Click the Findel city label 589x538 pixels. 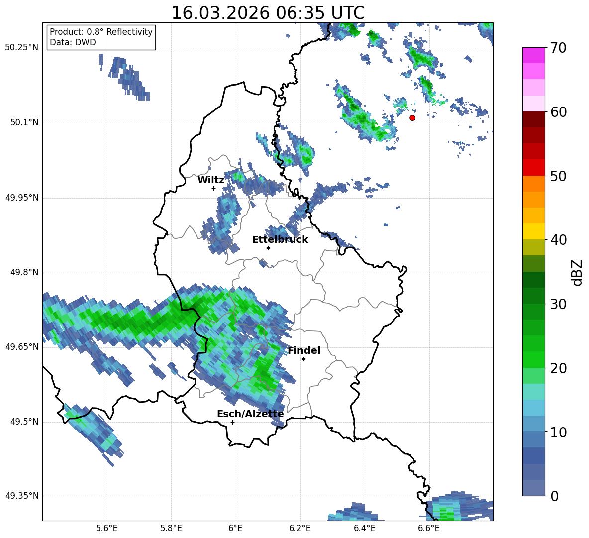click(x=304, y=350)
